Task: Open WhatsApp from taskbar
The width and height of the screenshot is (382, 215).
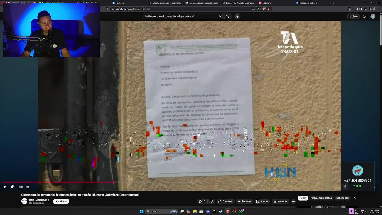Action: tap(241, 211)
